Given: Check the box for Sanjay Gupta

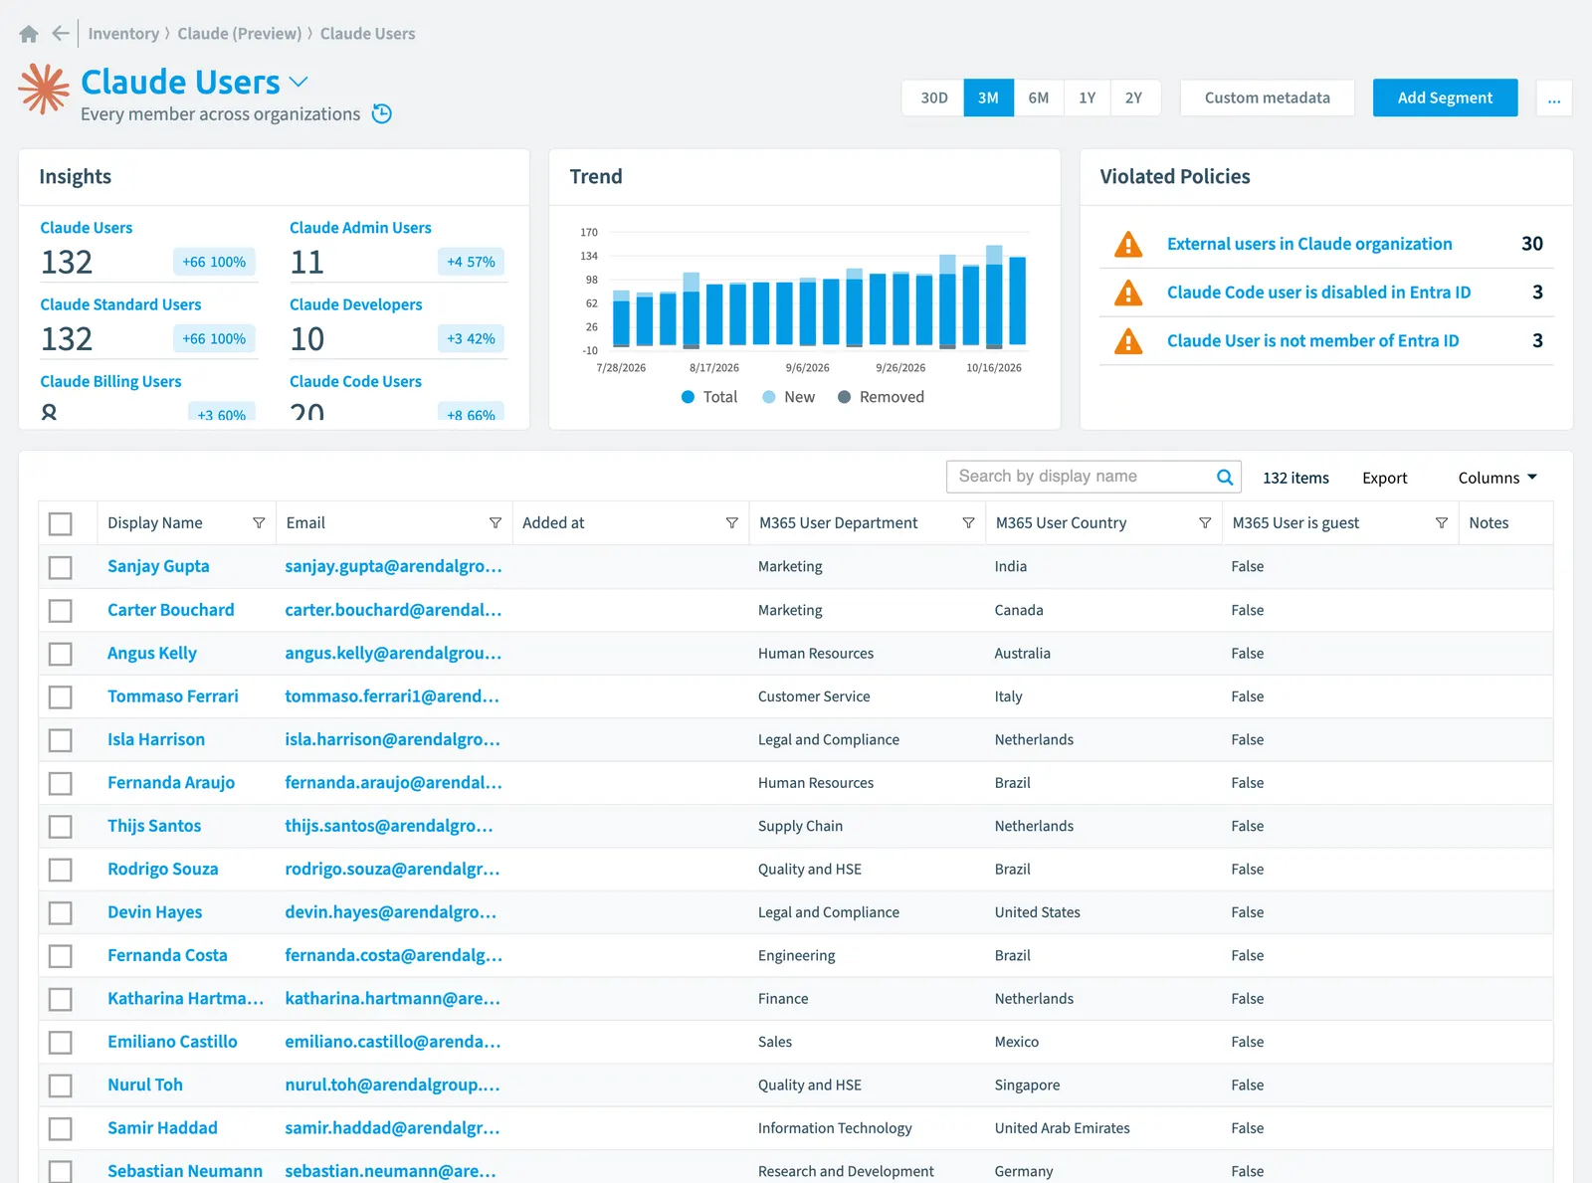Looking at the screenshot, I should [x=61, y=567].
